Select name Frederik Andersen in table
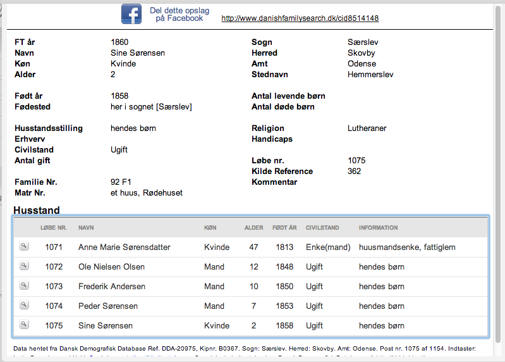Image resolution: width=505 pixels, height=362 pixels. (112, 287)
